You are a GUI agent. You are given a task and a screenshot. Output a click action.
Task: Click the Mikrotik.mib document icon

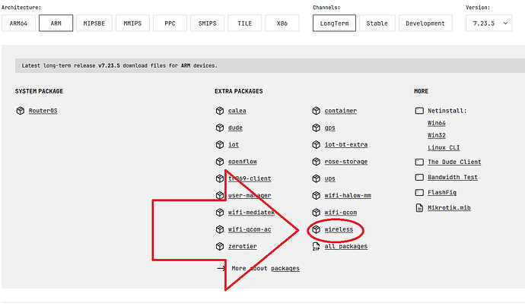tap(419, 208)
